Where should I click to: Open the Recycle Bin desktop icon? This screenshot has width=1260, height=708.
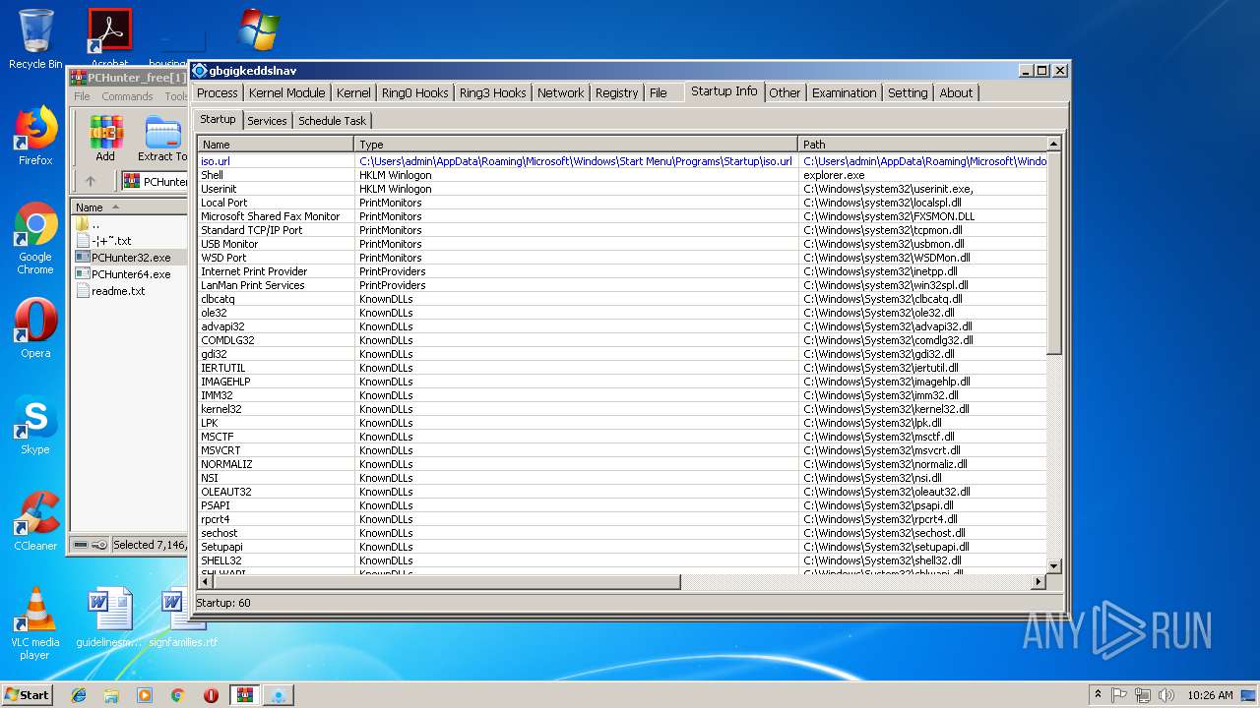click(x=35, y=39)
